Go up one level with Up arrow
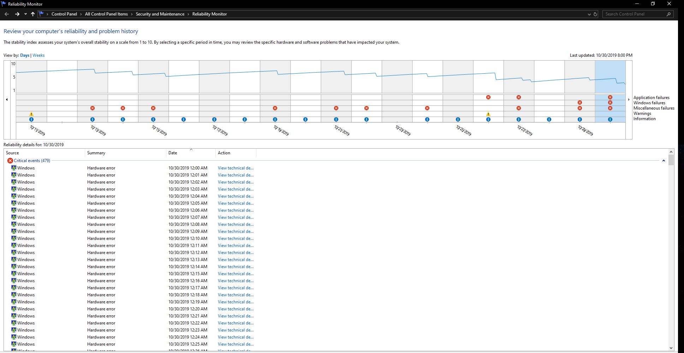This screenshot has width=684, height=353. pyautogui.click(x=33, y=14)
